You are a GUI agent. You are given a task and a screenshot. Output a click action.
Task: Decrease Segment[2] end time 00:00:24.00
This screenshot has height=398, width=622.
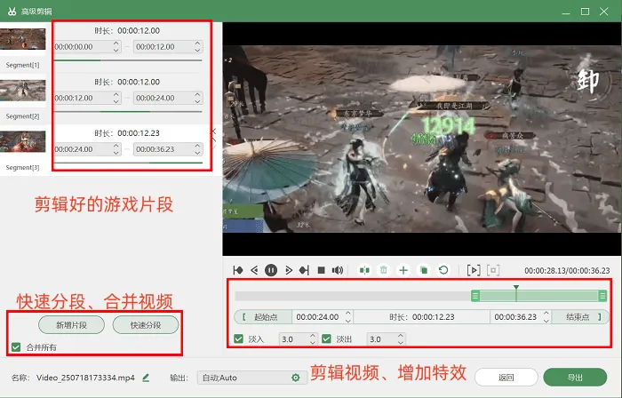coord(197,101)
